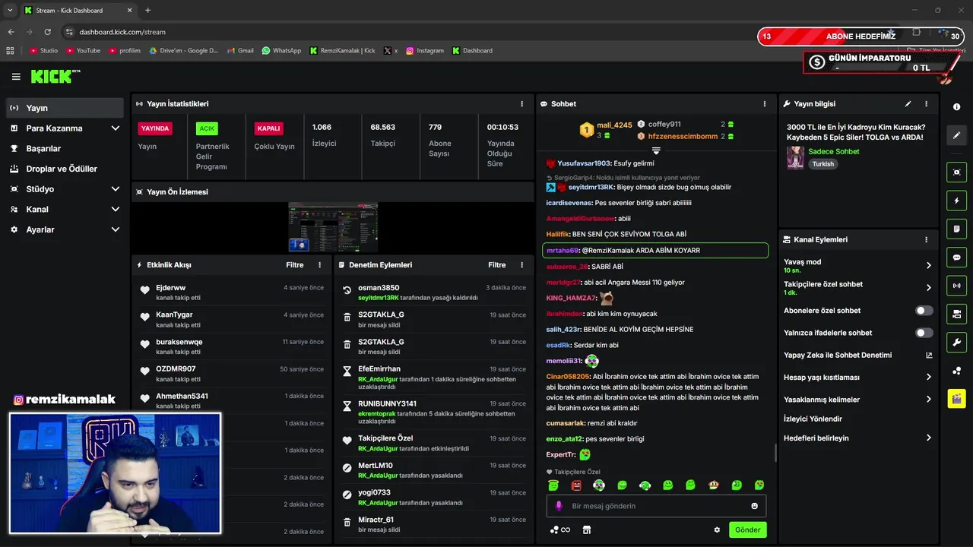973x547 pixels.
Task: Open the hamburger menu beside the KICK logo
Action: 16,77
